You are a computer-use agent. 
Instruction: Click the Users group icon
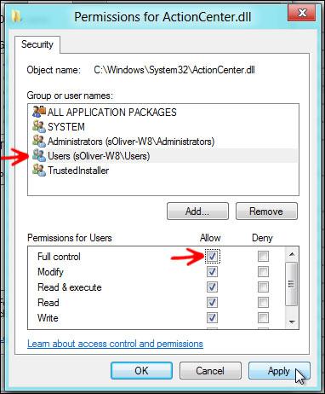click(39, 156)
